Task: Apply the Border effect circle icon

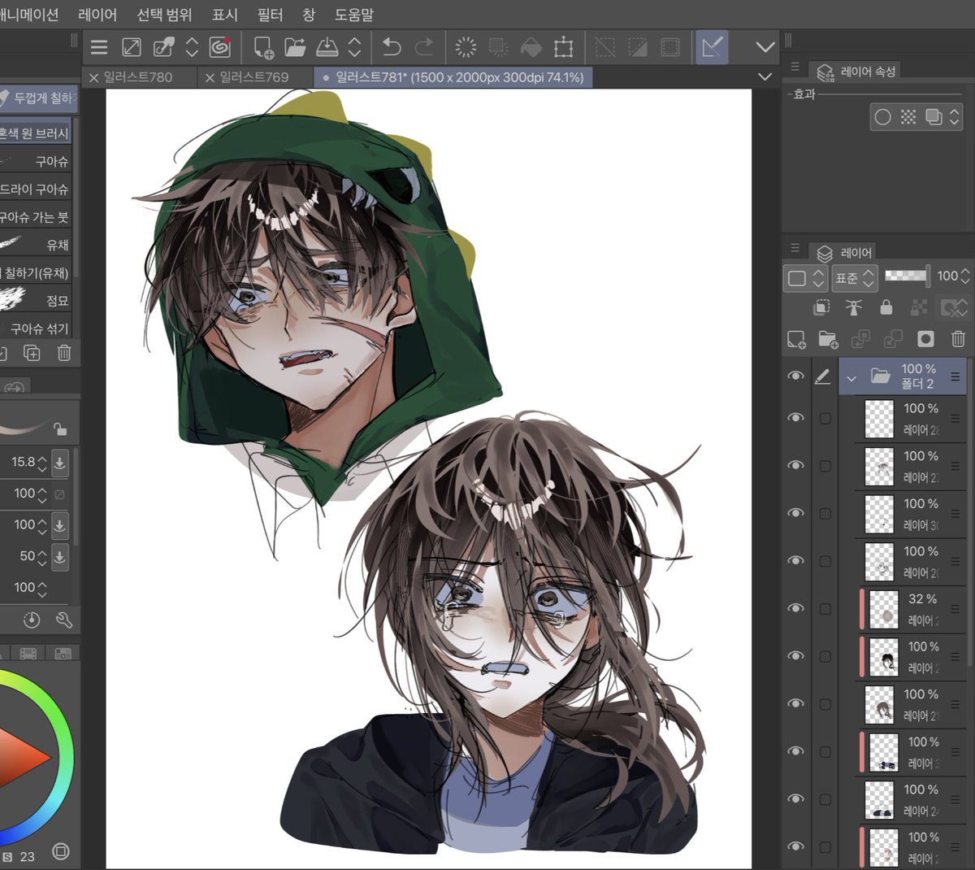Action: point(882,117)
